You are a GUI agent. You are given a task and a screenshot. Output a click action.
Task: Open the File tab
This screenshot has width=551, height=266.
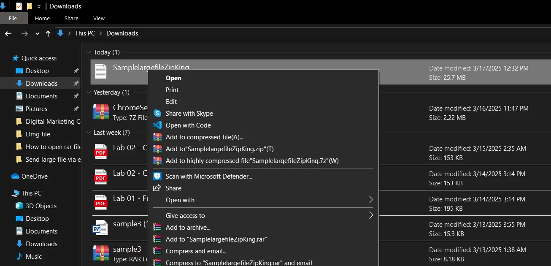[13, 18]
